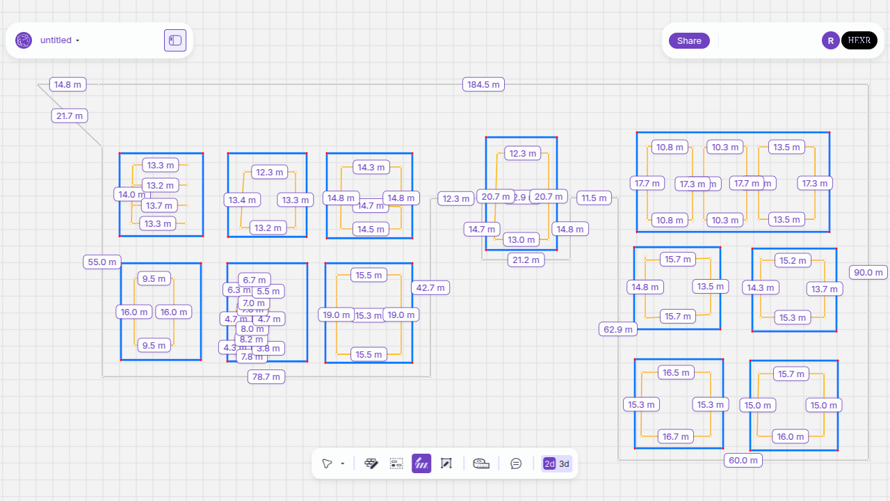The image size is (890, 501).
Task: Open the comments speech bubble tool
Action: (x=516, y=463)
